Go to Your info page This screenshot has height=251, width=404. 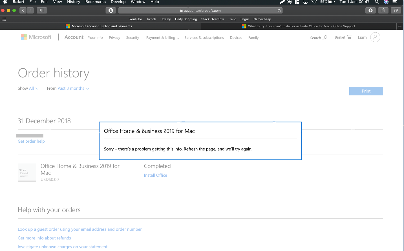[x=95, y=38]
